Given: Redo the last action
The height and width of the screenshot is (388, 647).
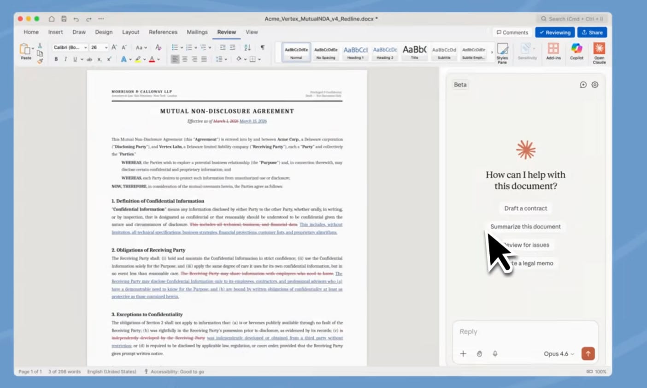Looking at the screenshot, I should [x=88, y=19].
